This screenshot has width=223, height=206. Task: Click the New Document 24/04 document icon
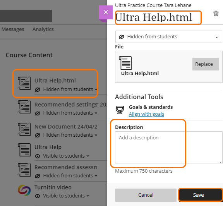pos(24,129)
